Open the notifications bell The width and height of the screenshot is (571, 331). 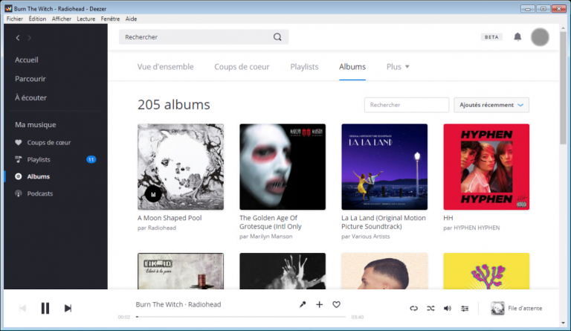517,36
